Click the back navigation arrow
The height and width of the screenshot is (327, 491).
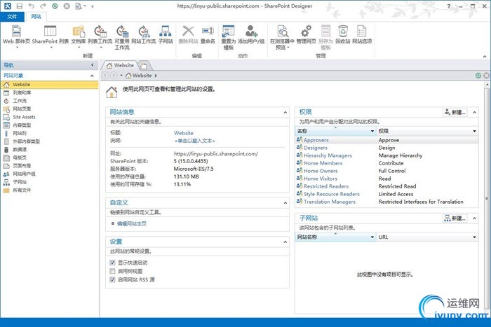(105, 76)
